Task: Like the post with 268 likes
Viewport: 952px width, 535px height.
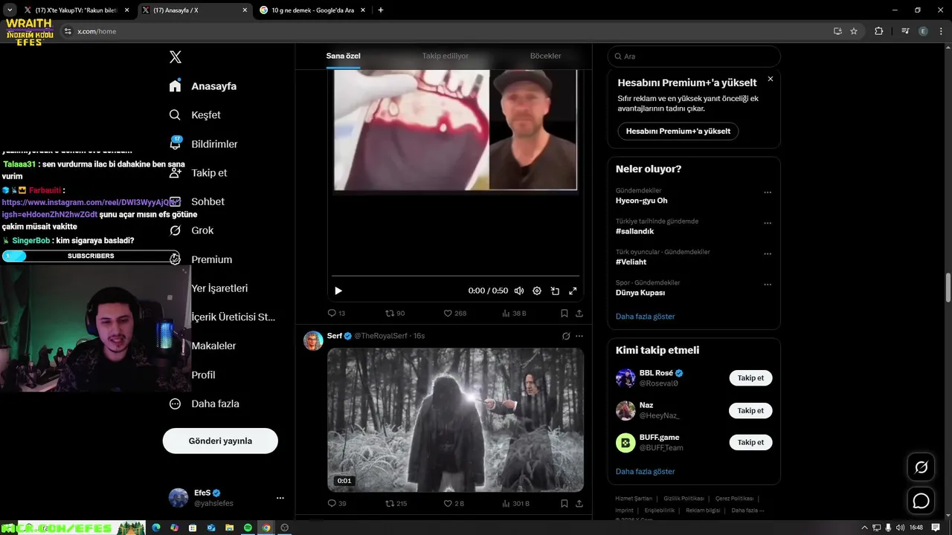Action: 455,314
